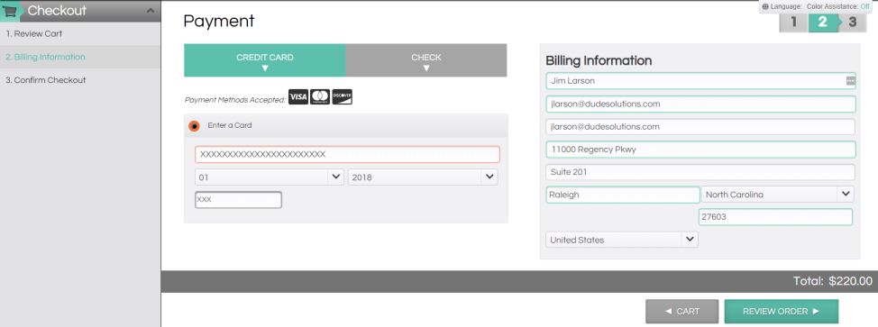Viewport: 878px width, 327px height.
Task: Click step 1 in progress indicator
Action: 793,23
